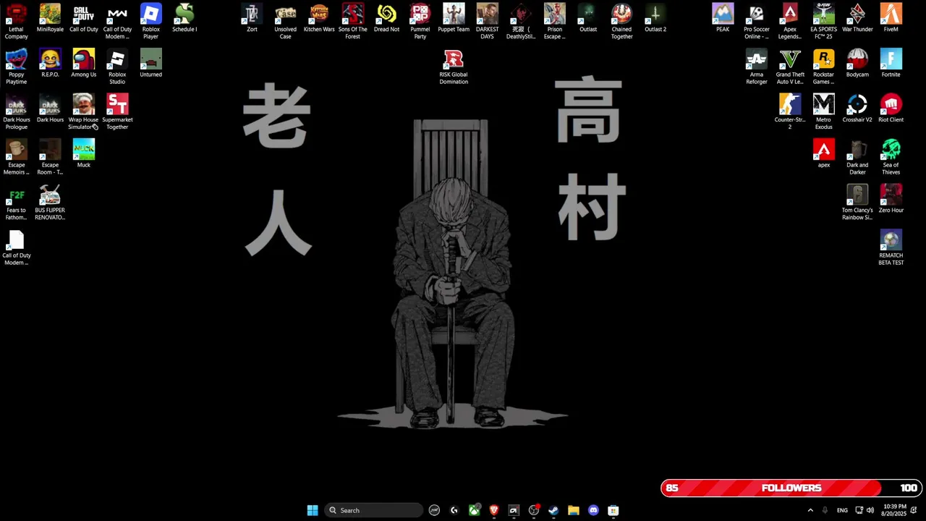Select the Roblox Studio icon

pos(117,67)
